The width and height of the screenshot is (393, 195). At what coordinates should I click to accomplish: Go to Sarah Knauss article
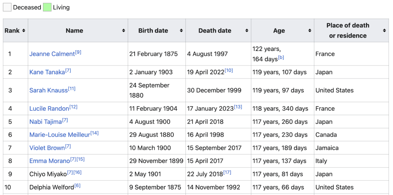point(48,91)
